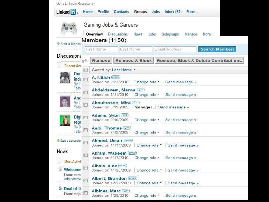Screen dimensions: 269x202
Task: Check the box for Albinet, Marc
Action: 85,193
